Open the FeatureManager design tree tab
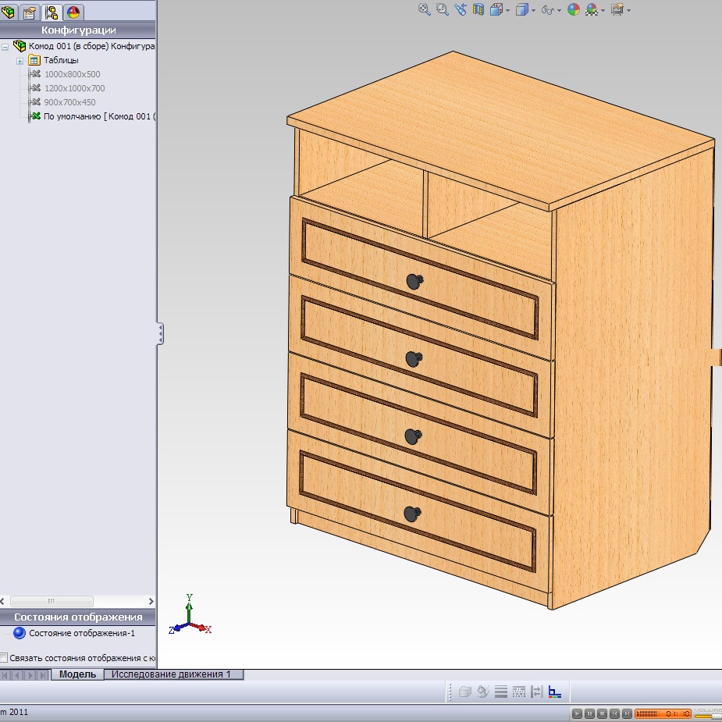 (x=10, y=12)
